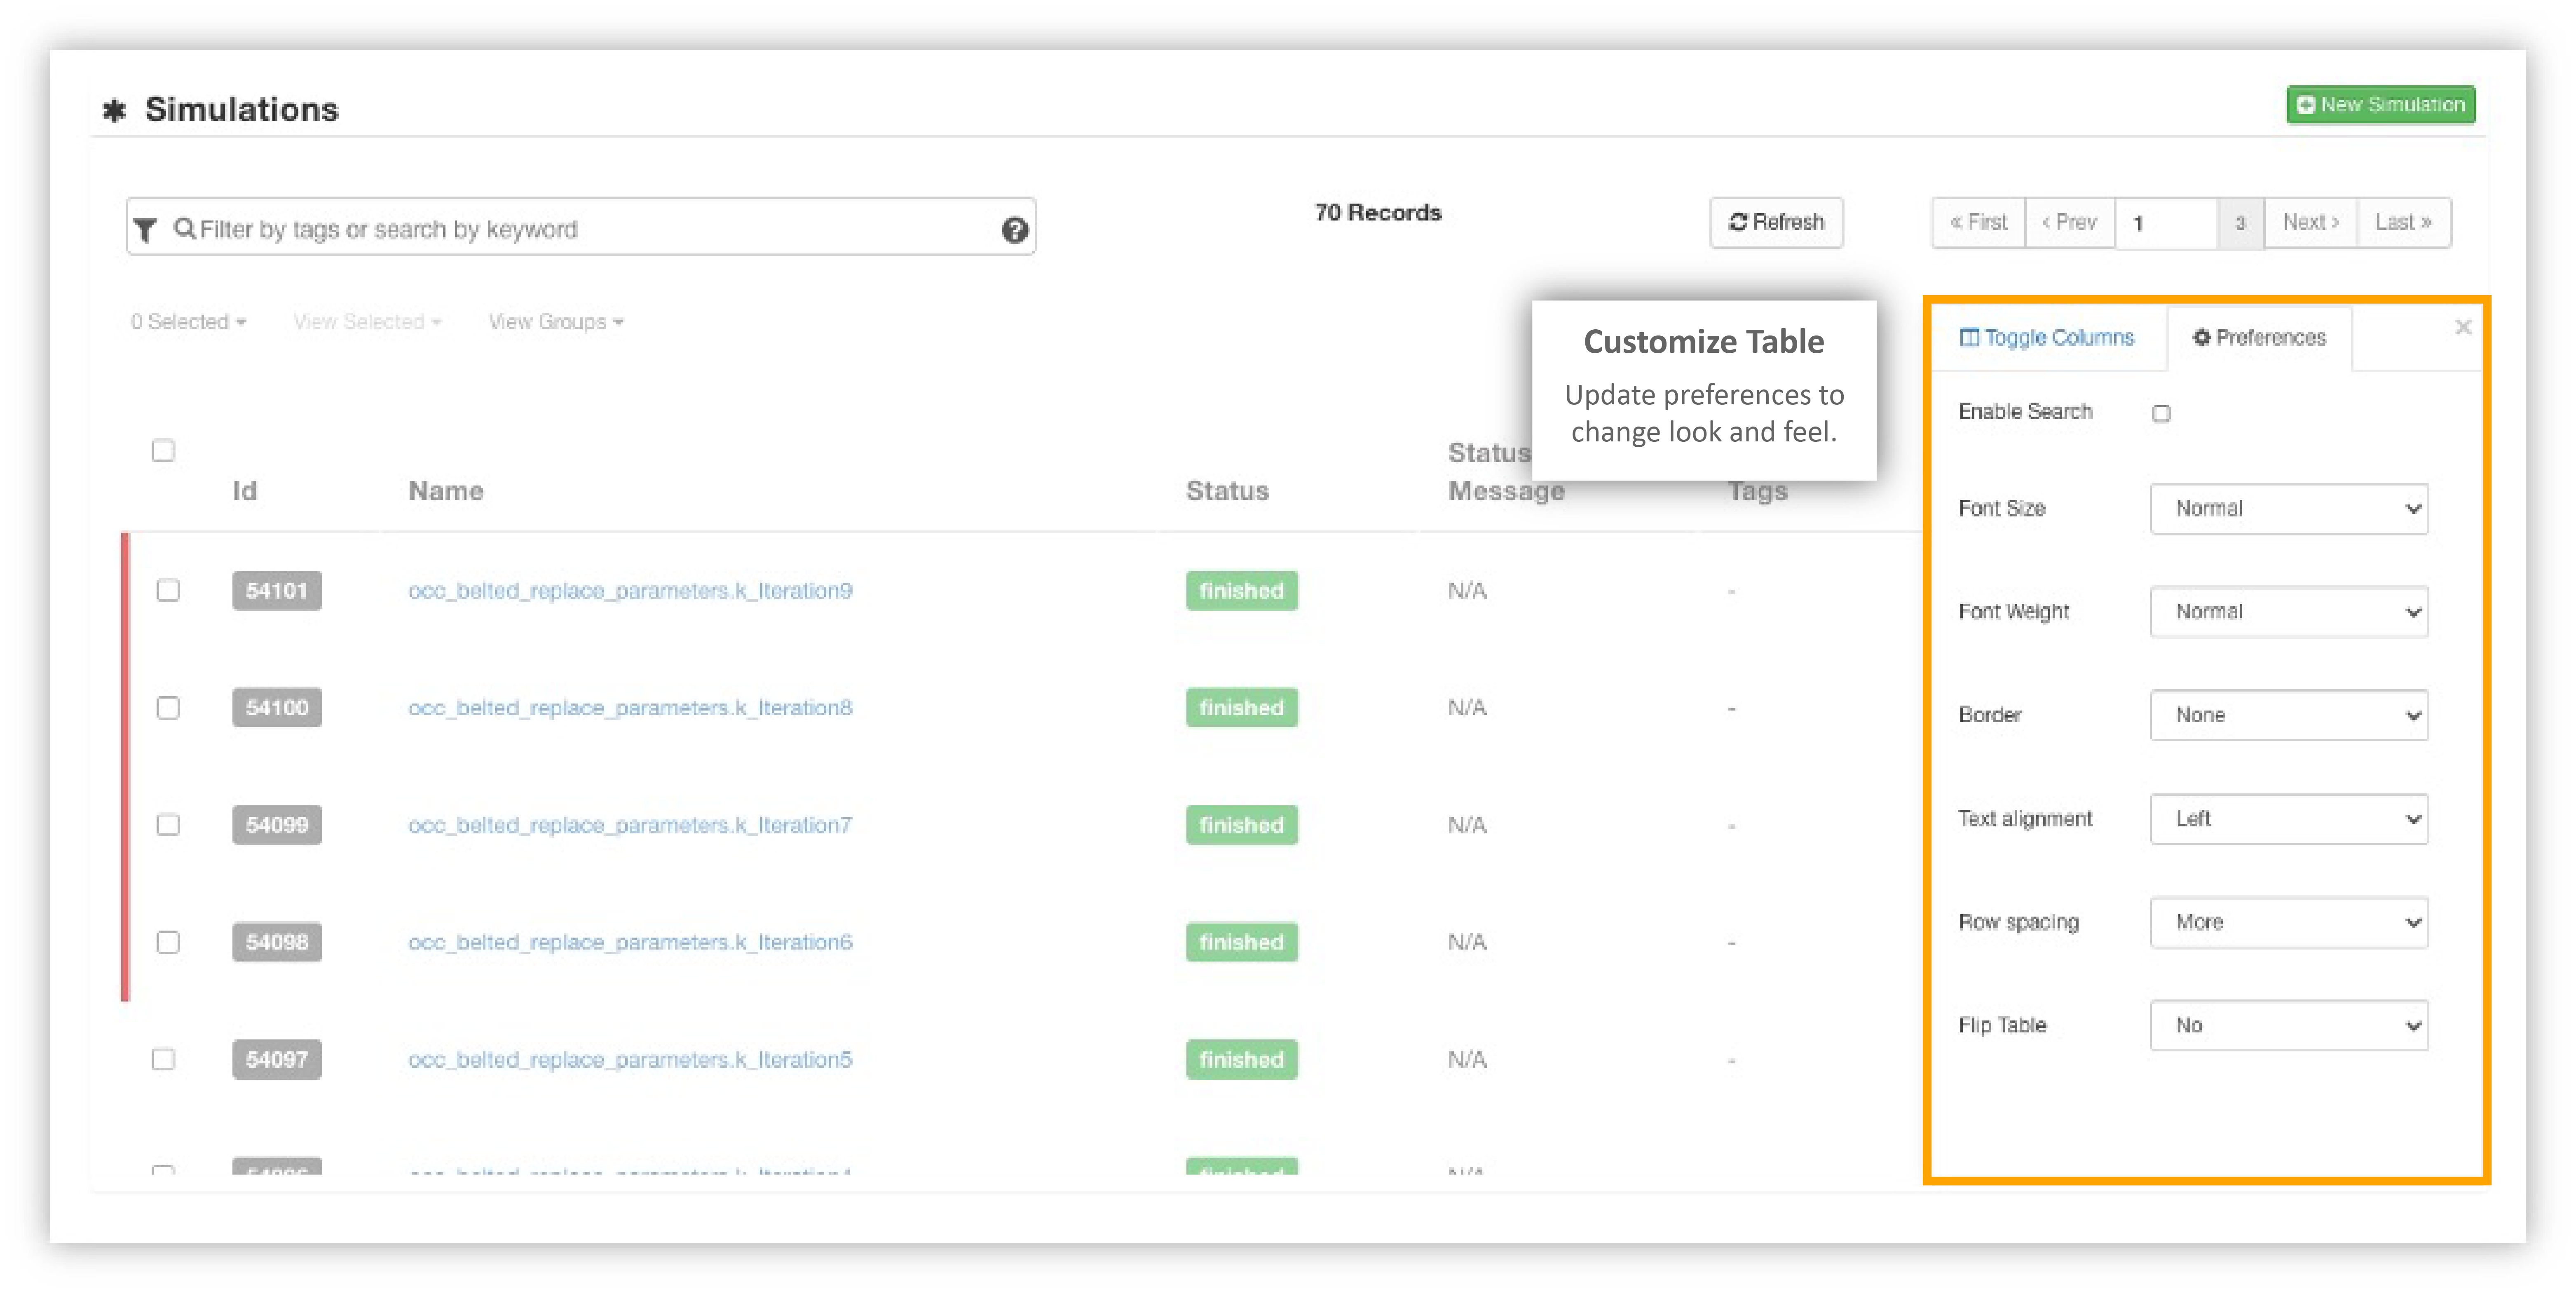The image size is (2576, 1290).
Task: Click ID badge 54101
Action: click(x=276, y=590)
